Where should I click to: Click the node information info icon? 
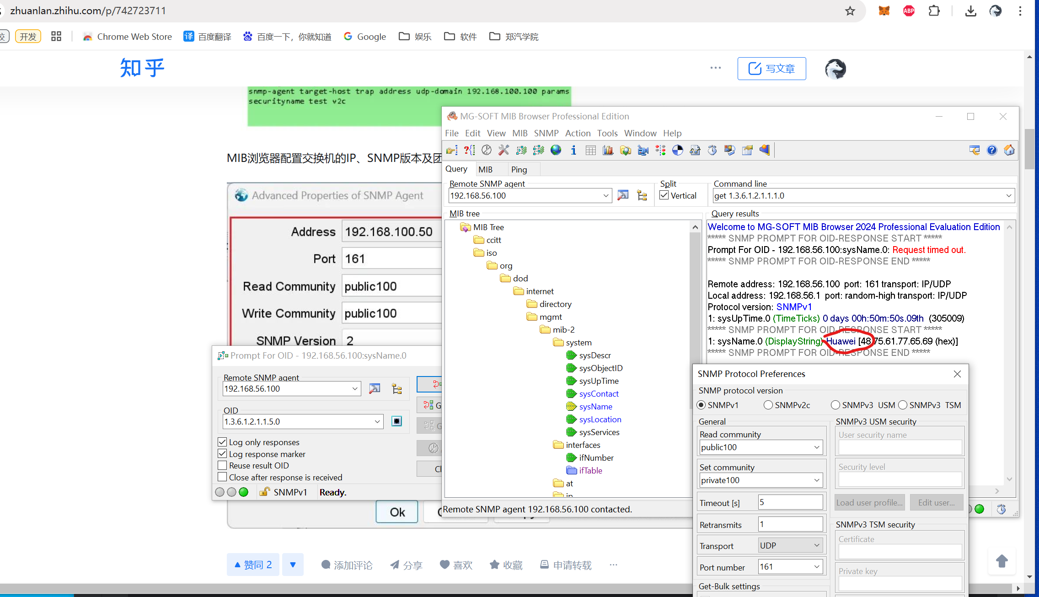click(573, 150)
